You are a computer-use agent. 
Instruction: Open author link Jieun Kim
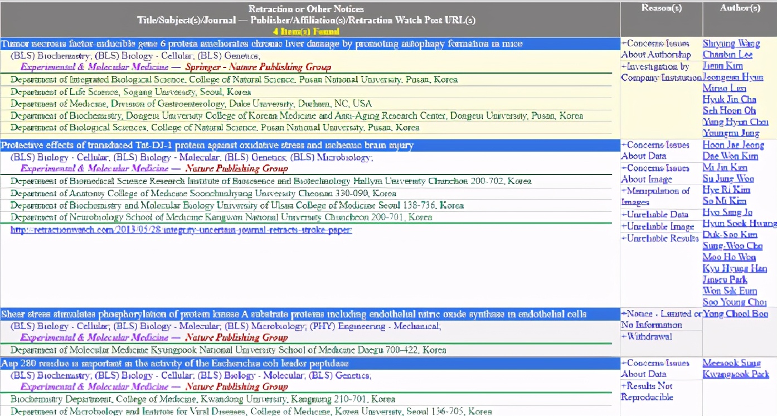[723, 66]
